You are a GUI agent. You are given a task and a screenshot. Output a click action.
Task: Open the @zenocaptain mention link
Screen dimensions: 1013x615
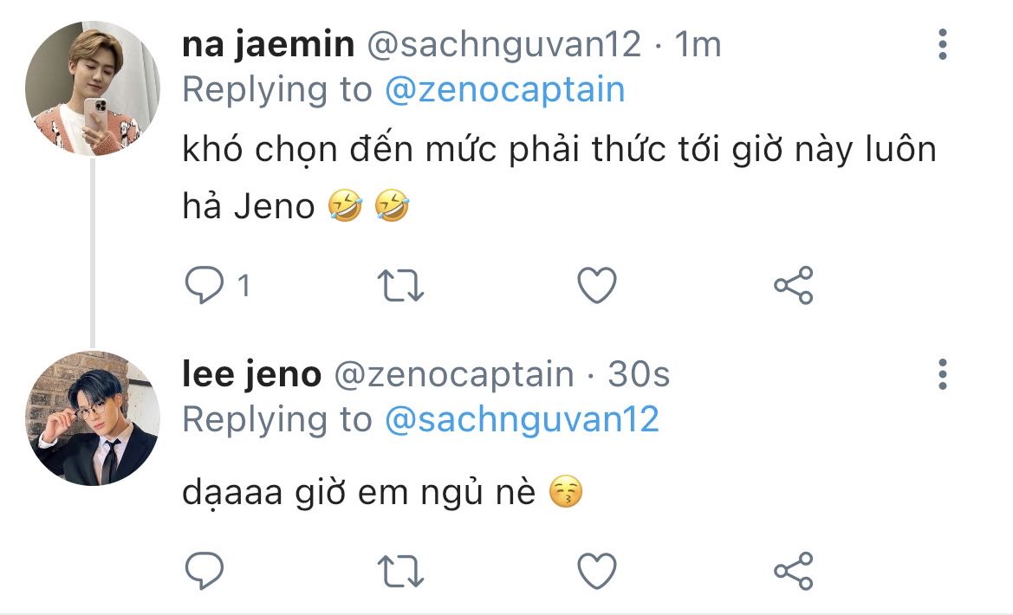[x=504, y=90]
